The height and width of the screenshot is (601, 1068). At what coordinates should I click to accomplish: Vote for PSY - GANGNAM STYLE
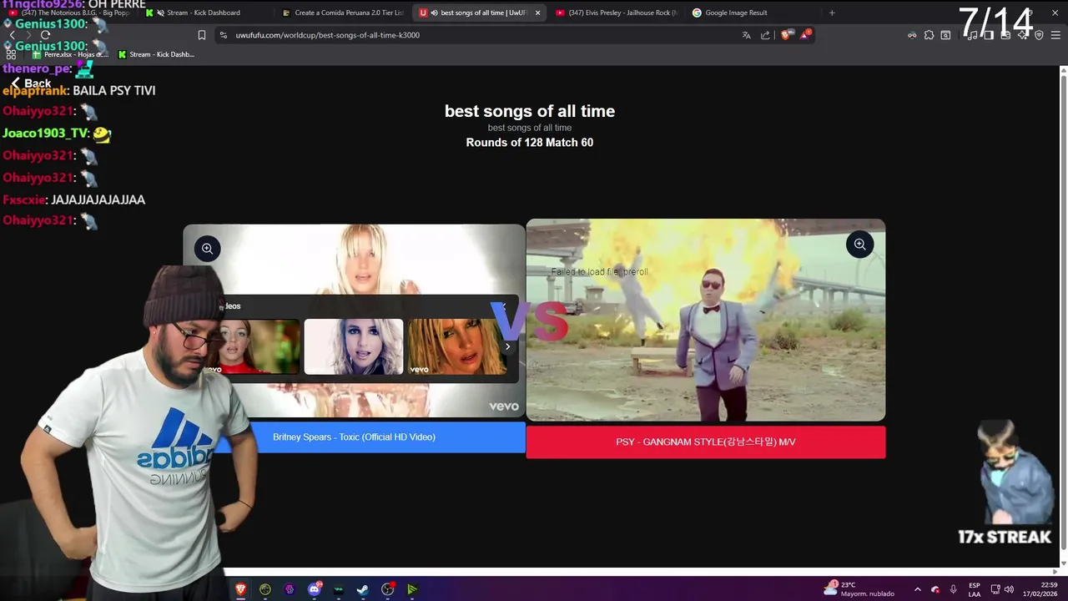706,442
